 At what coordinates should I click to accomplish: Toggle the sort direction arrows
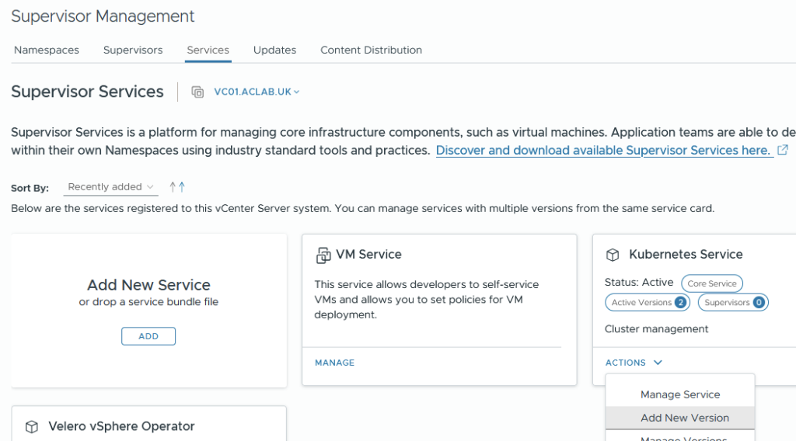click(177, 187)
